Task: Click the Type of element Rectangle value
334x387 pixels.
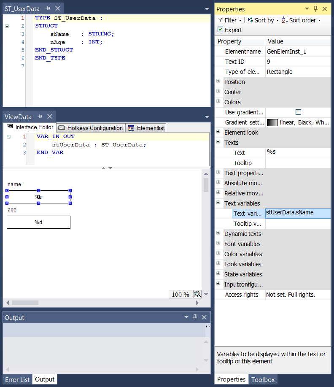Action: (298, 72)
